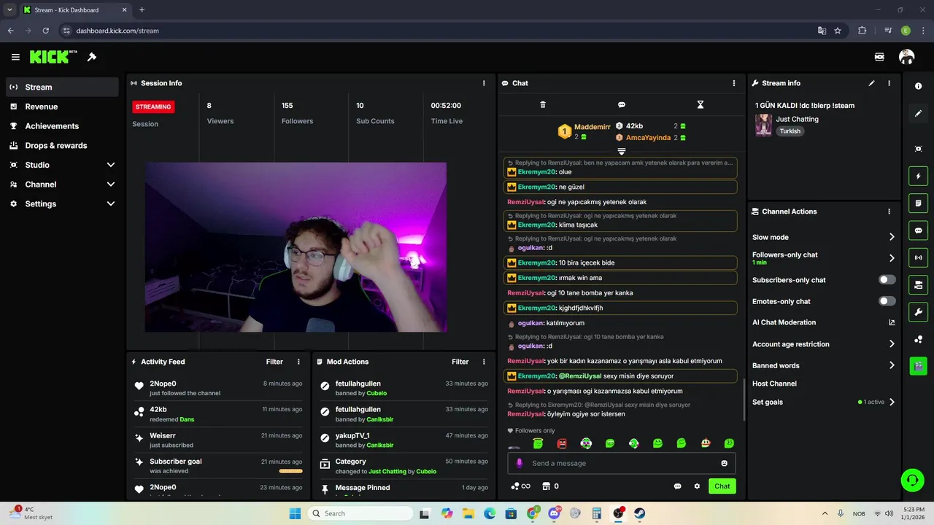The height and width of the screenshot is (525, 934).
Task: Open Banned words settings
Action: click(x=824, y=365)
